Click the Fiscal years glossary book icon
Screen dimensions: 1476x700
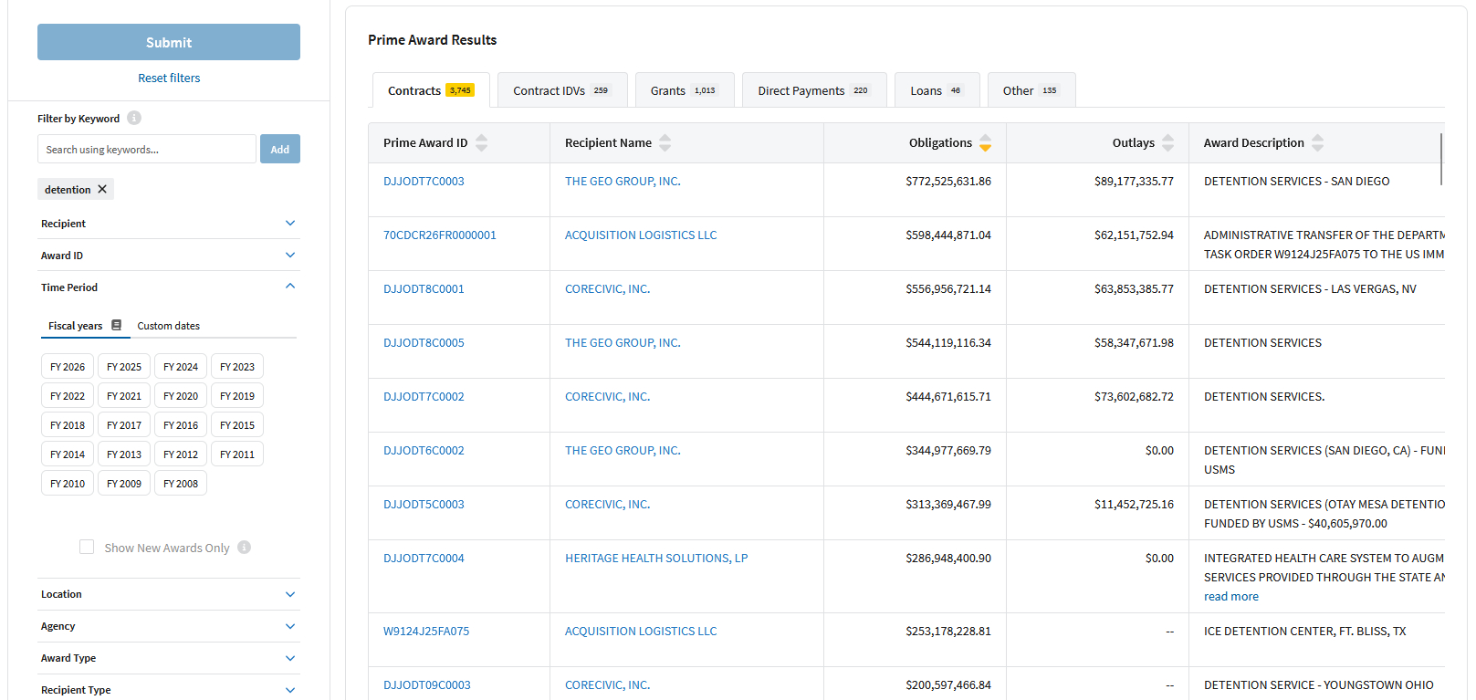[116, 325]
